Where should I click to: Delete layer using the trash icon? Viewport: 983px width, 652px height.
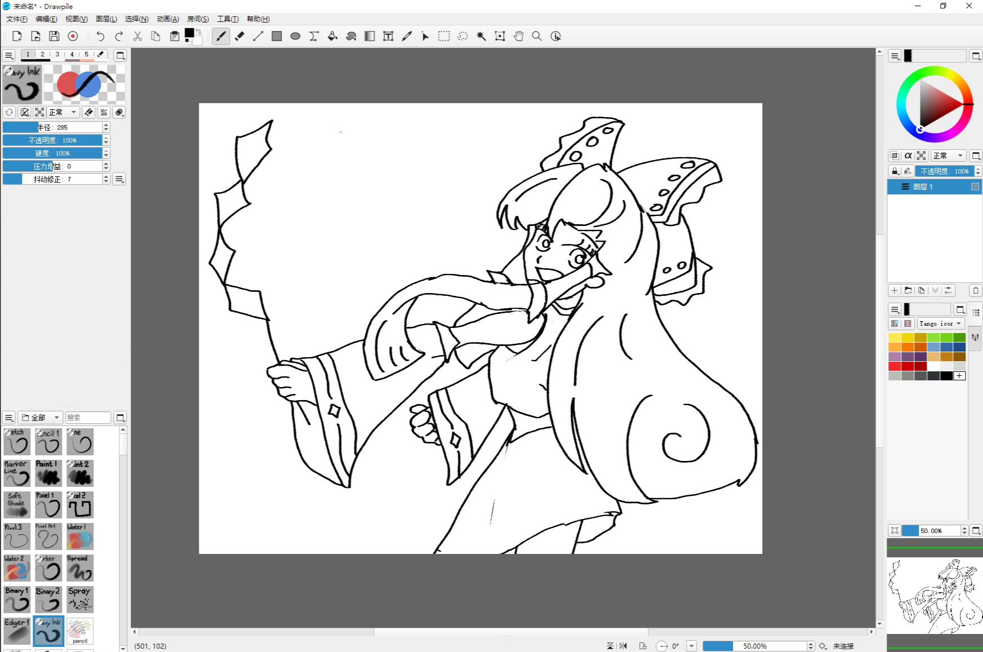pos(976,290)
